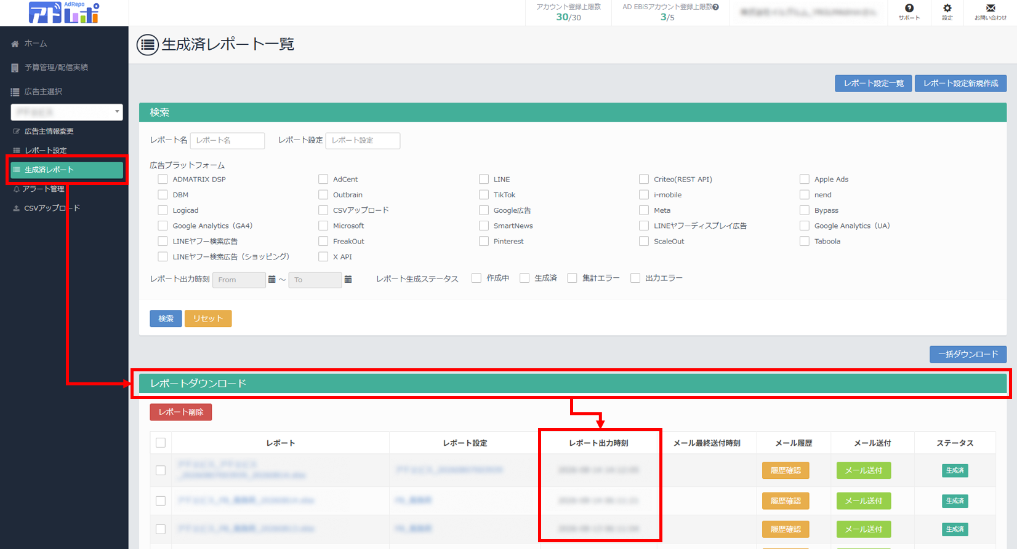This screenshot has height=549, width=1017.
Task: Select 広告主情報変更 in the sidebar
Action: (49, 131)
